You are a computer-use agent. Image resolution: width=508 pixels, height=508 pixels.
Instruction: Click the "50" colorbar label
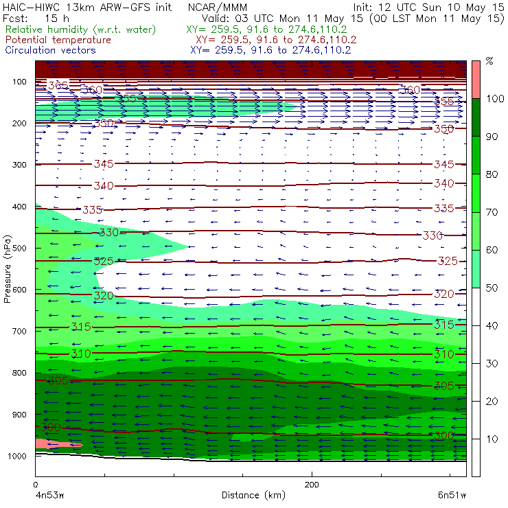[x=492, y=288]
